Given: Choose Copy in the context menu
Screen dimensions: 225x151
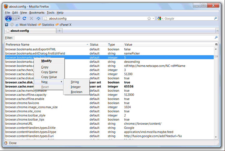Looking at the screenshot, I should coord(49,67).
